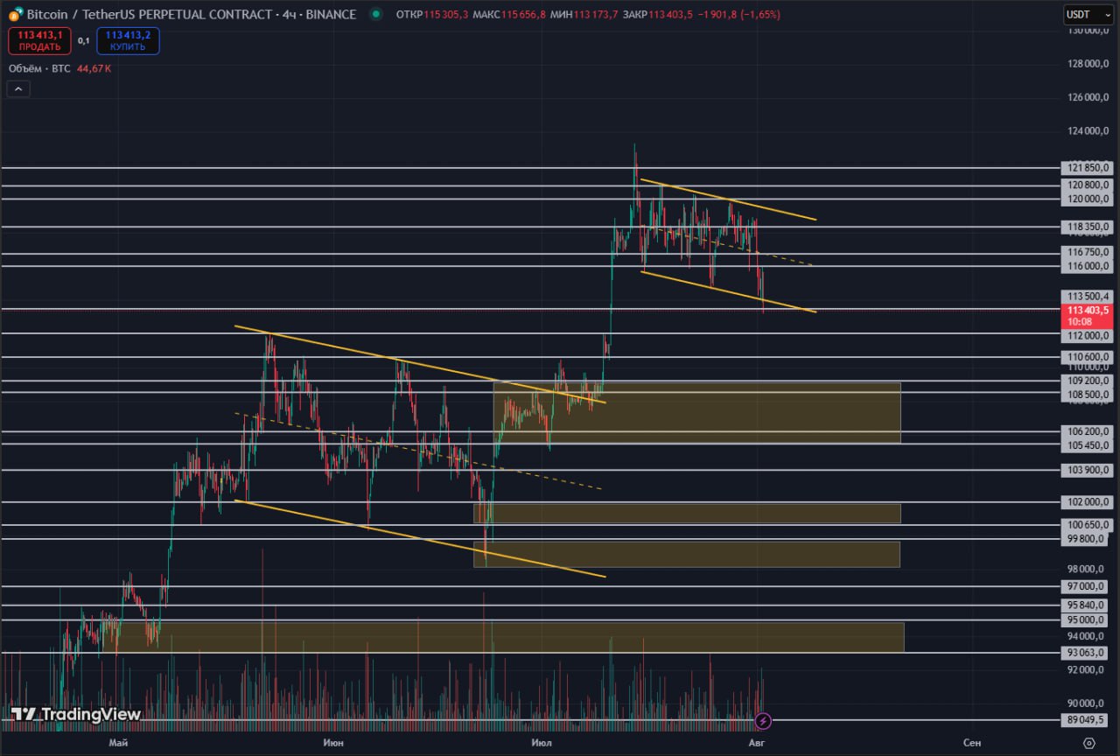
Task: Click the blue КУПИТЬ buy button
Action: (128, 40)
